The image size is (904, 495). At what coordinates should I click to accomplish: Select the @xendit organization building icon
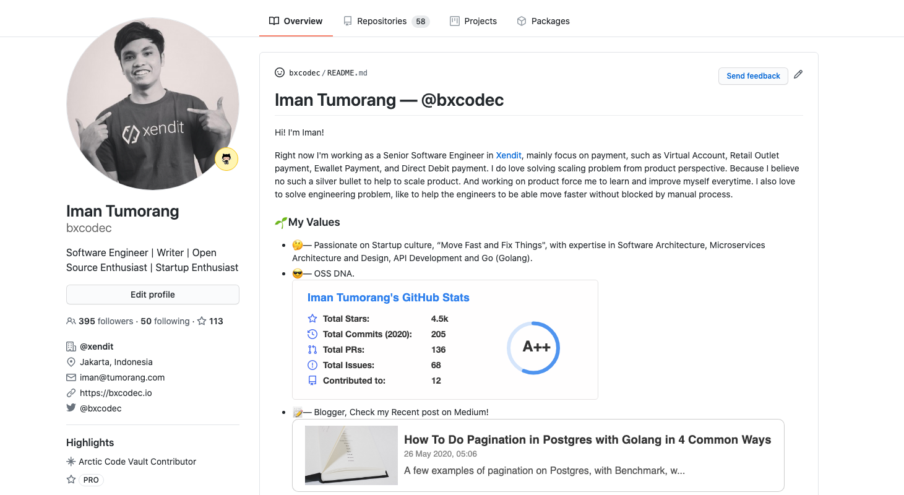tap(70, 346)
